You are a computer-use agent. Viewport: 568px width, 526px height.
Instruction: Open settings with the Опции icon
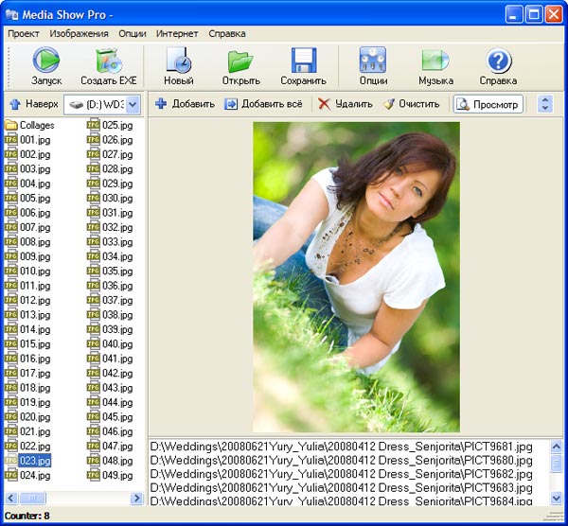pyautogui.click(x=373, y=65)
